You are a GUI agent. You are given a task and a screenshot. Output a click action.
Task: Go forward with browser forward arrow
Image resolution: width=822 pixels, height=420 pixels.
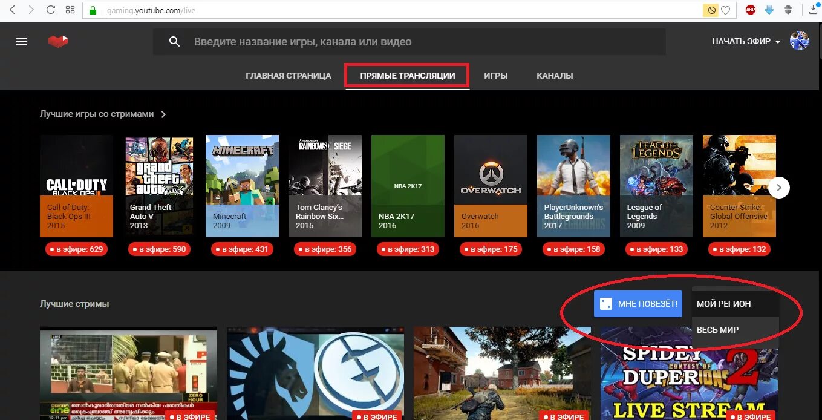(x=31, y=10)
